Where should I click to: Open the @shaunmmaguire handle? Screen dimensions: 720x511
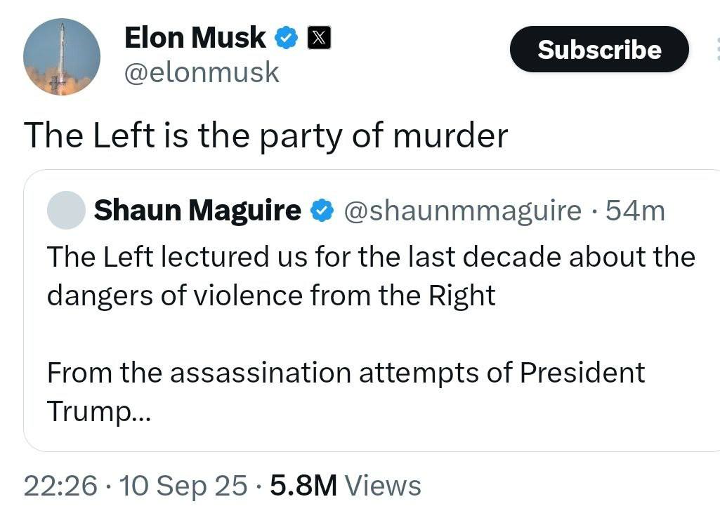click(x=462, y=211)
